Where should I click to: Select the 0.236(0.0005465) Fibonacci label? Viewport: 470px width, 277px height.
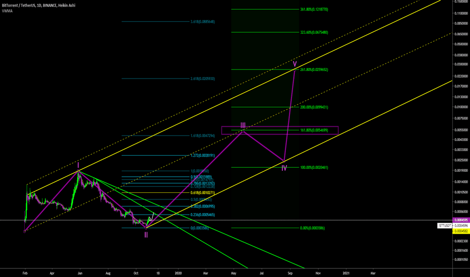tap(203, 215)
